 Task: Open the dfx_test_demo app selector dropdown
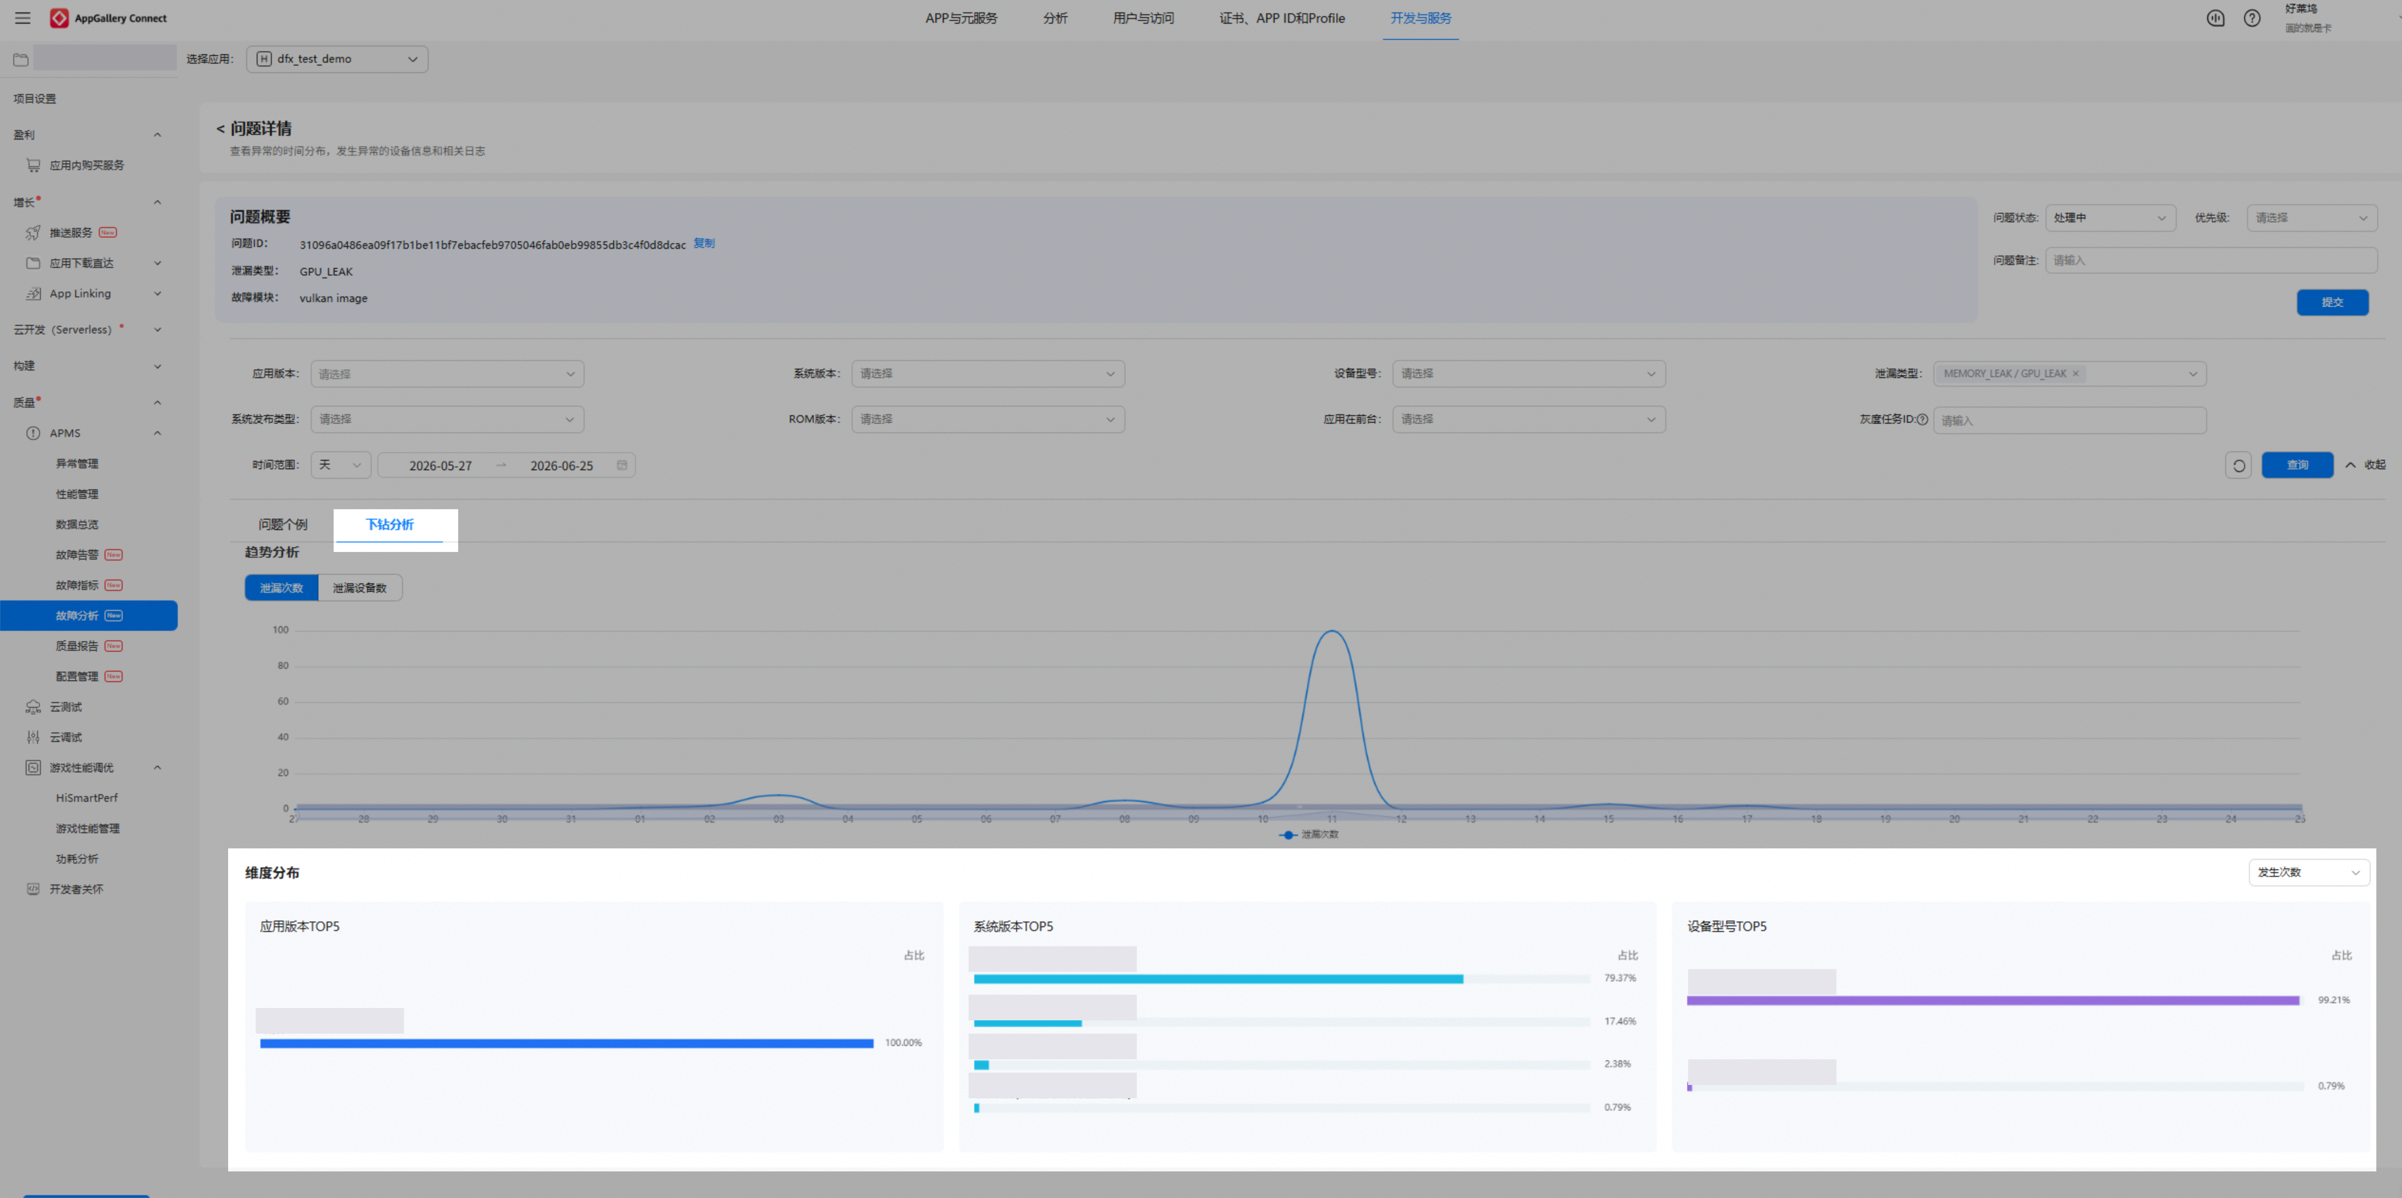point(337,59)
